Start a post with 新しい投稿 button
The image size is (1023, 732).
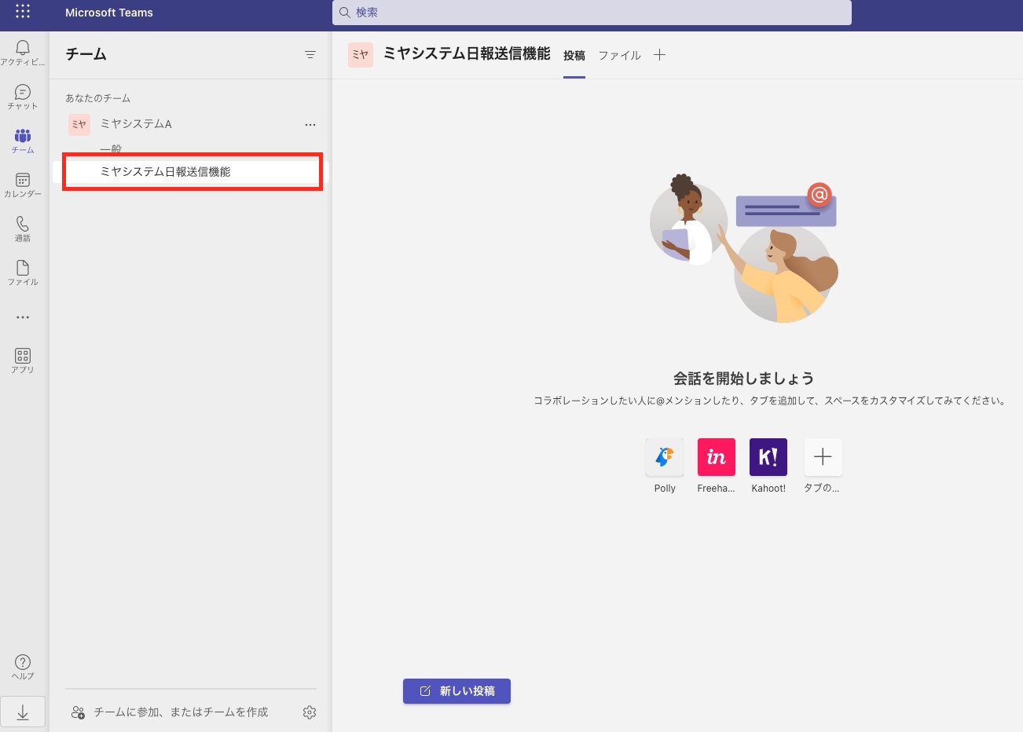point(456,691)
